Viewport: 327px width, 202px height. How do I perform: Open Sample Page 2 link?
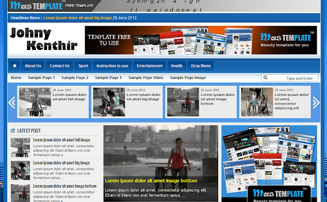click(x=75, y=78)
